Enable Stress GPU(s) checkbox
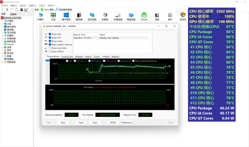The height and width of the screenshot is (147, 249). 50,51
